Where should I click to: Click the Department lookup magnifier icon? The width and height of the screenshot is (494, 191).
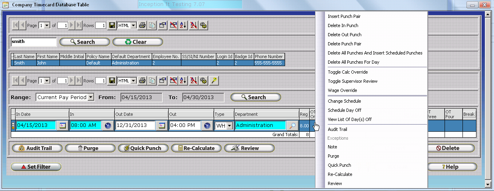click(x=292, y=125)
